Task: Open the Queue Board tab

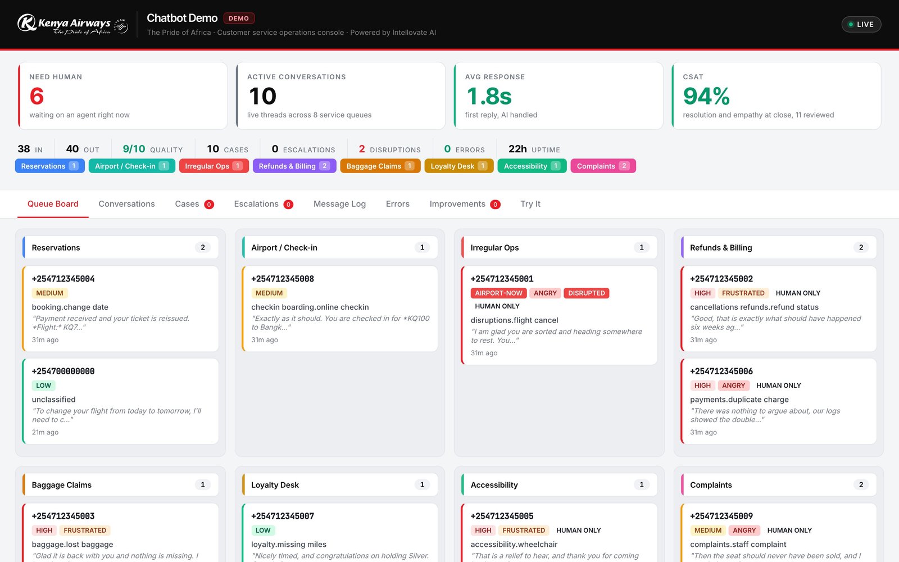Action: tap(53, 204)
